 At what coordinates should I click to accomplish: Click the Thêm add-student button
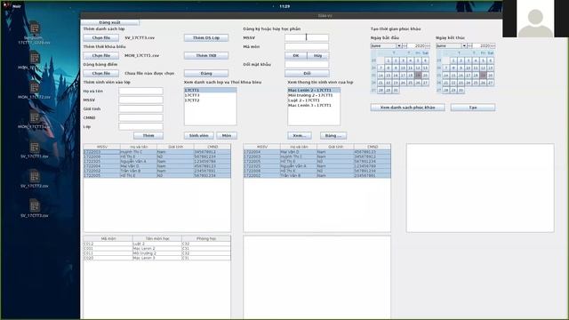coord(148,136)
